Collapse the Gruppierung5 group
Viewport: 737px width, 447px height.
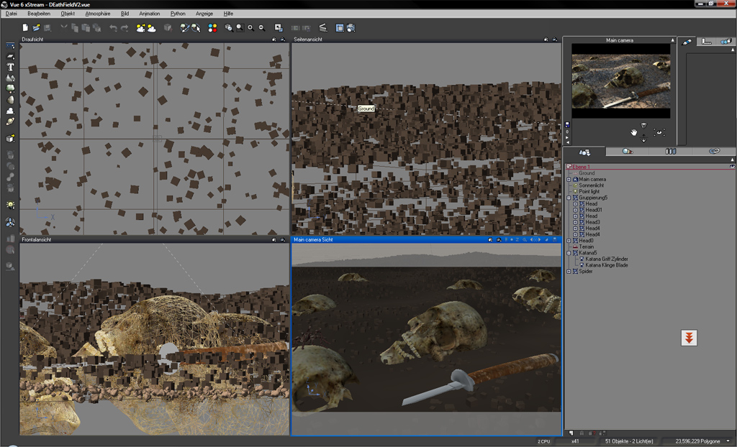(x=569, y=198)
